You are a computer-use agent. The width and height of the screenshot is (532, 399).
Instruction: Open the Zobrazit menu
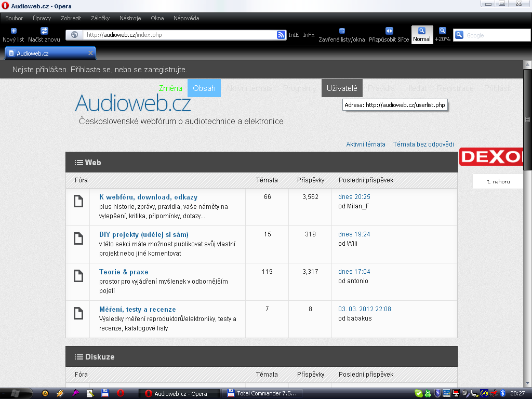click(71, 18)
